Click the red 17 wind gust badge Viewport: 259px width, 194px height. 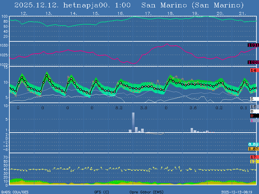(253, 157)
